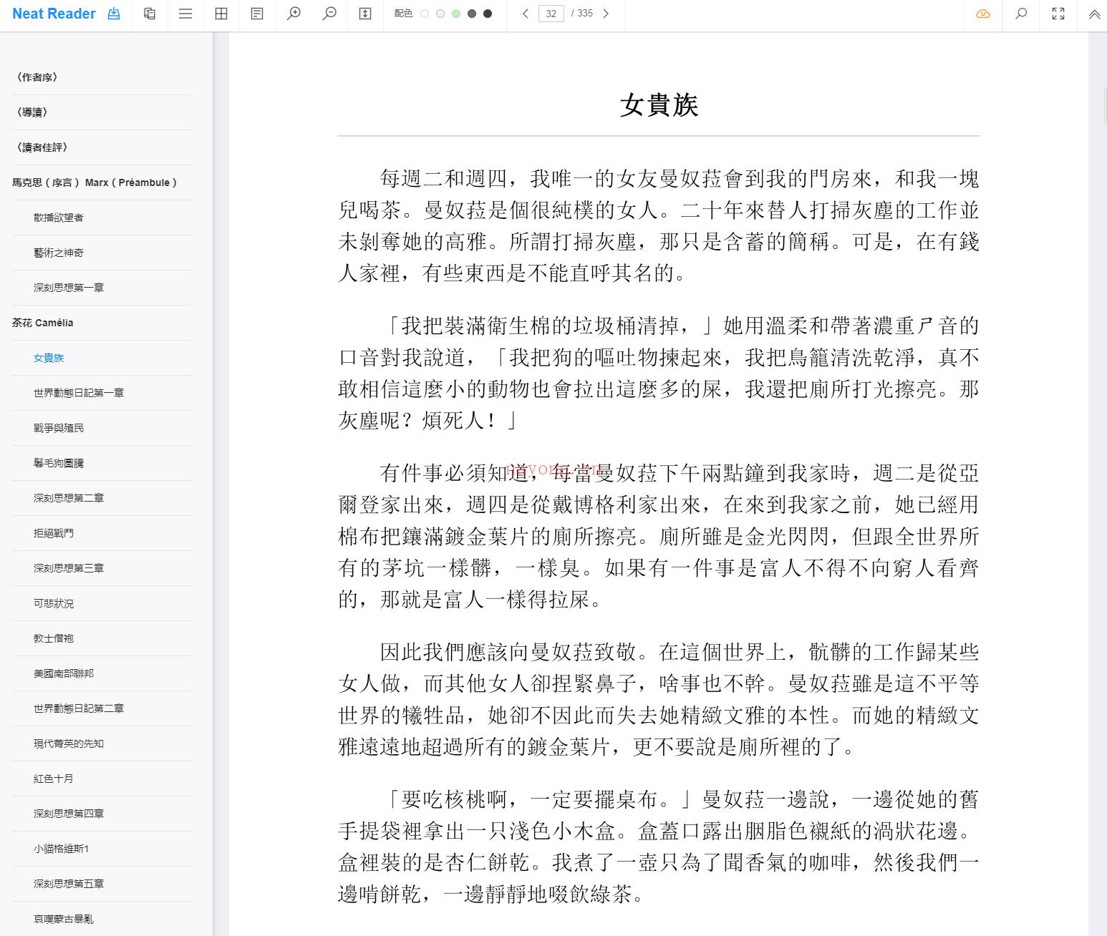
Task: Enter fullscreen mode icon
Action: [1058, 14]
